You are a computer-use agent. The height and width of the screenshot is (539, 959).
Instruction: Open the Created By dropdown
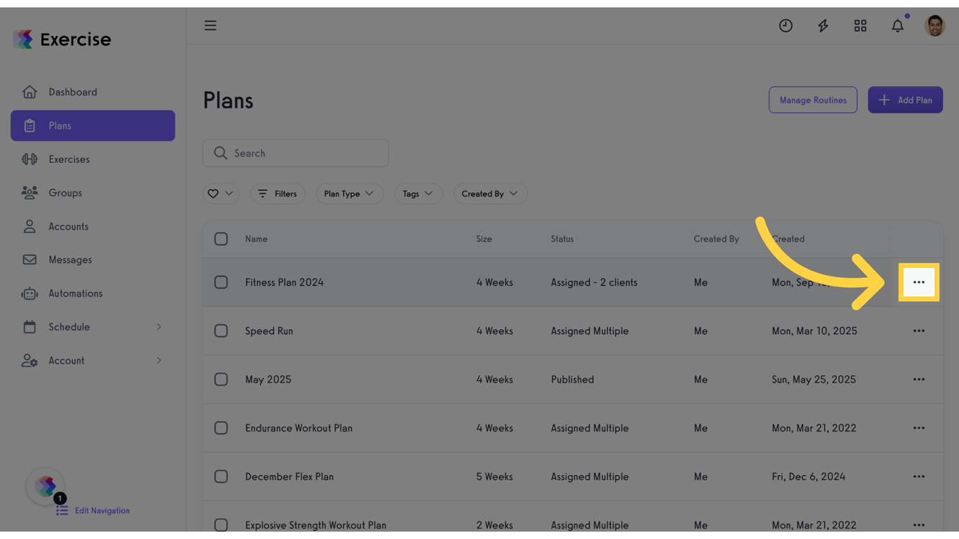(x=490, y=194)
